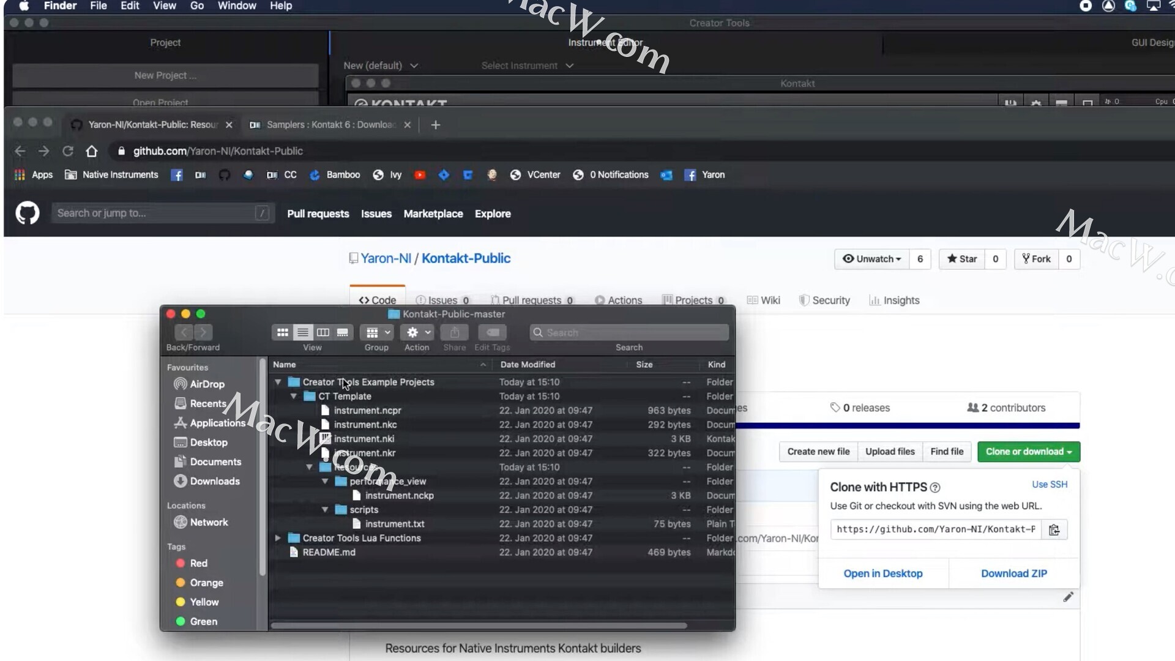1175x661 pixels.
Task: Open AirDrop in Finder sidebar
Action: [x=200, y=384]
